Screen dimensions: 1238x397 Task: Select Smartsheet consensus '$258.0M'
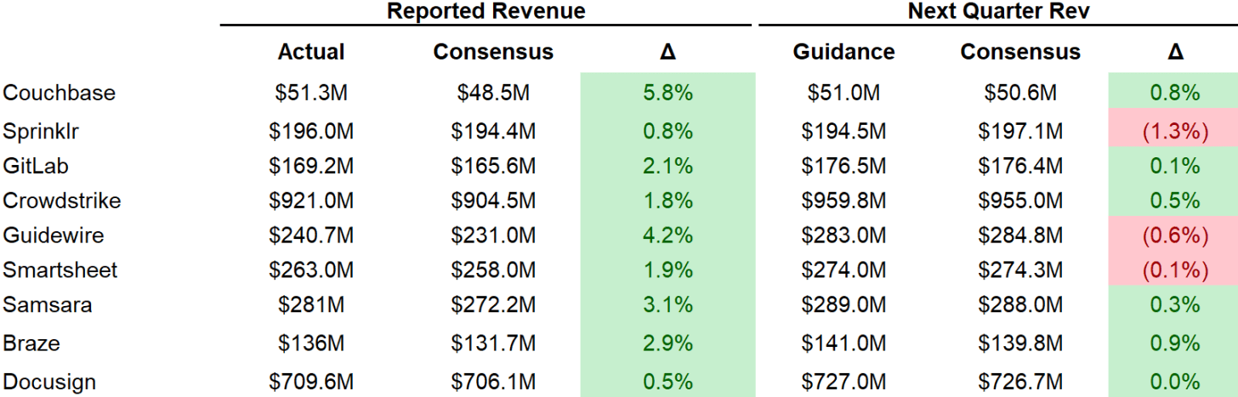493,270
